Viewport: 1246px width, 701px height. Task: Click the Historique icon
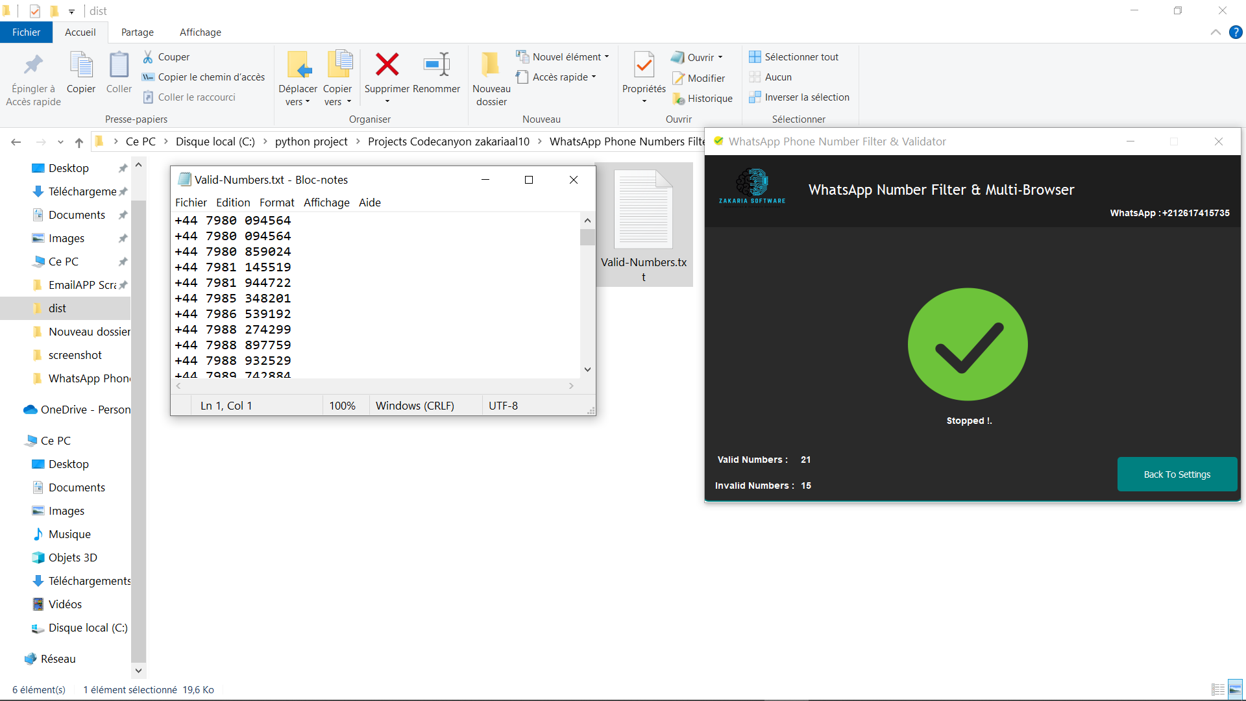pos(679,99)
